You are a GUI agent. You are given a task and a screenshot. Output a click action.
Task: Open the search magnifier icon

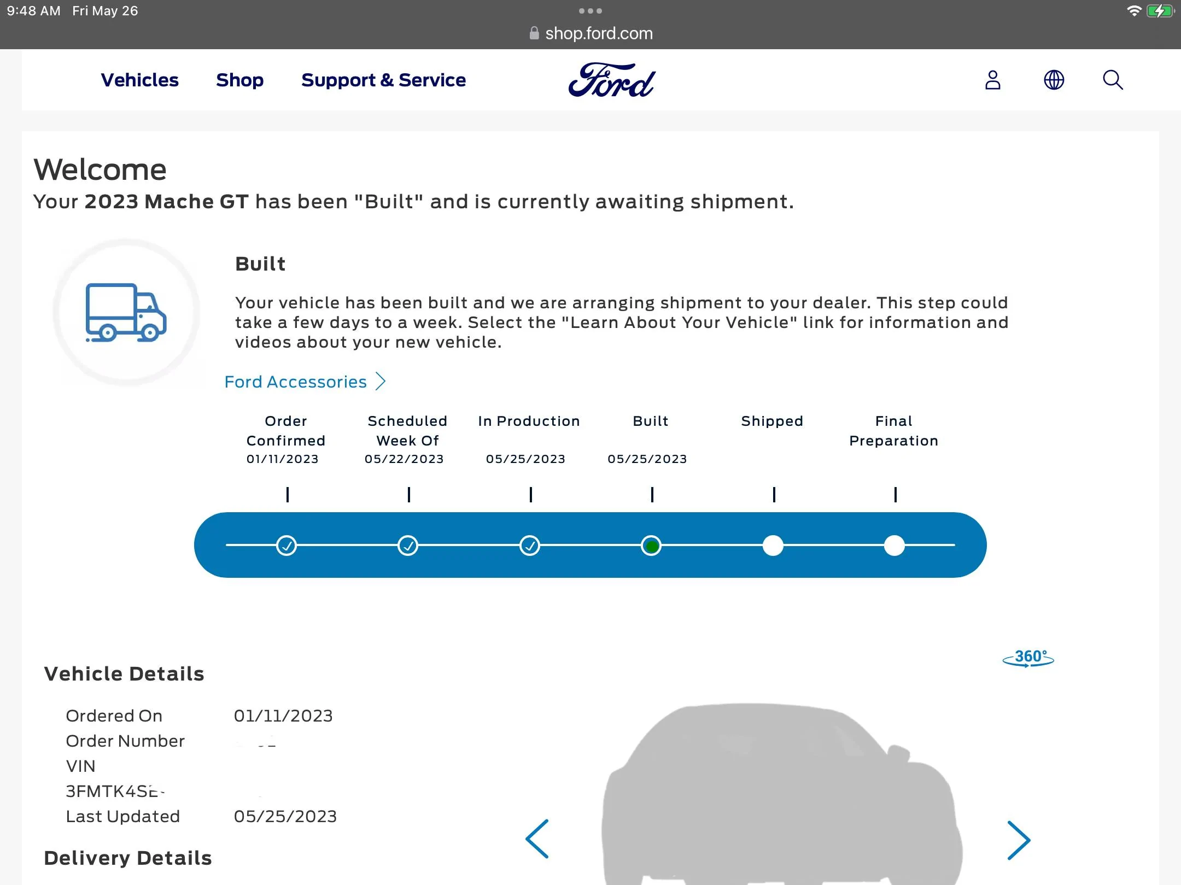(1113, 80)
